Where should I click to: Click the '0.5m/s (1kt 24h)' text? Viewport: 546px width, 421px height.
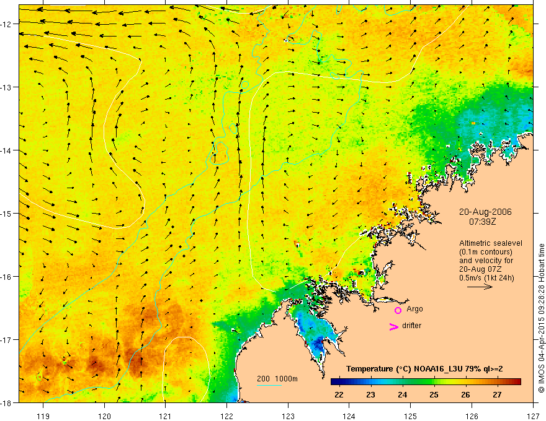click(x=486, y=278)
